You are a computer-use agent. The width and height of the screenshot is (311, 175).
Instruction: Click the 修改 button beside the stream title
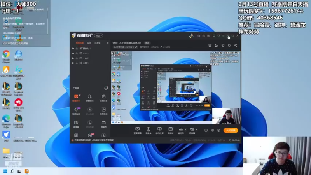point(147,43)
